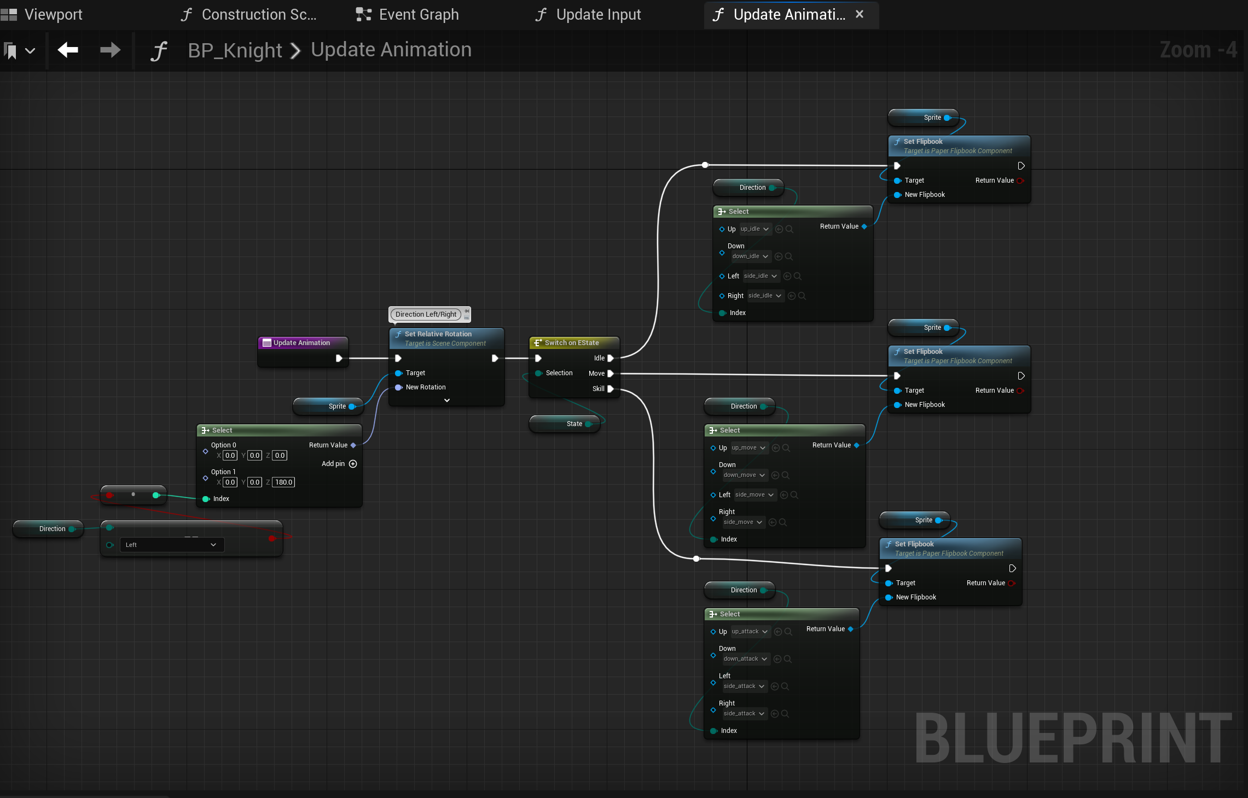Edit Option 1 Z value 180.0

[284, 482]
